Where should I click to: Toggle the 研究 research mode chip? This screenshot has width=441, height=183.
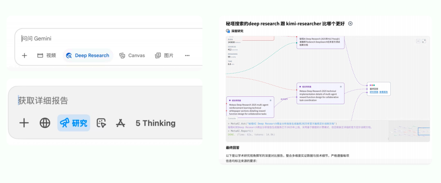pyautogui.click(x=73, y=123)
